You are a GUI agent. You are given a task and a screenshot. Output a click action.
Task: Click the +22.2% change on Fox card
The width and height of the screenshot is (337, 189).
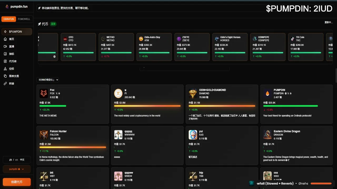click(x=44, y=110)
